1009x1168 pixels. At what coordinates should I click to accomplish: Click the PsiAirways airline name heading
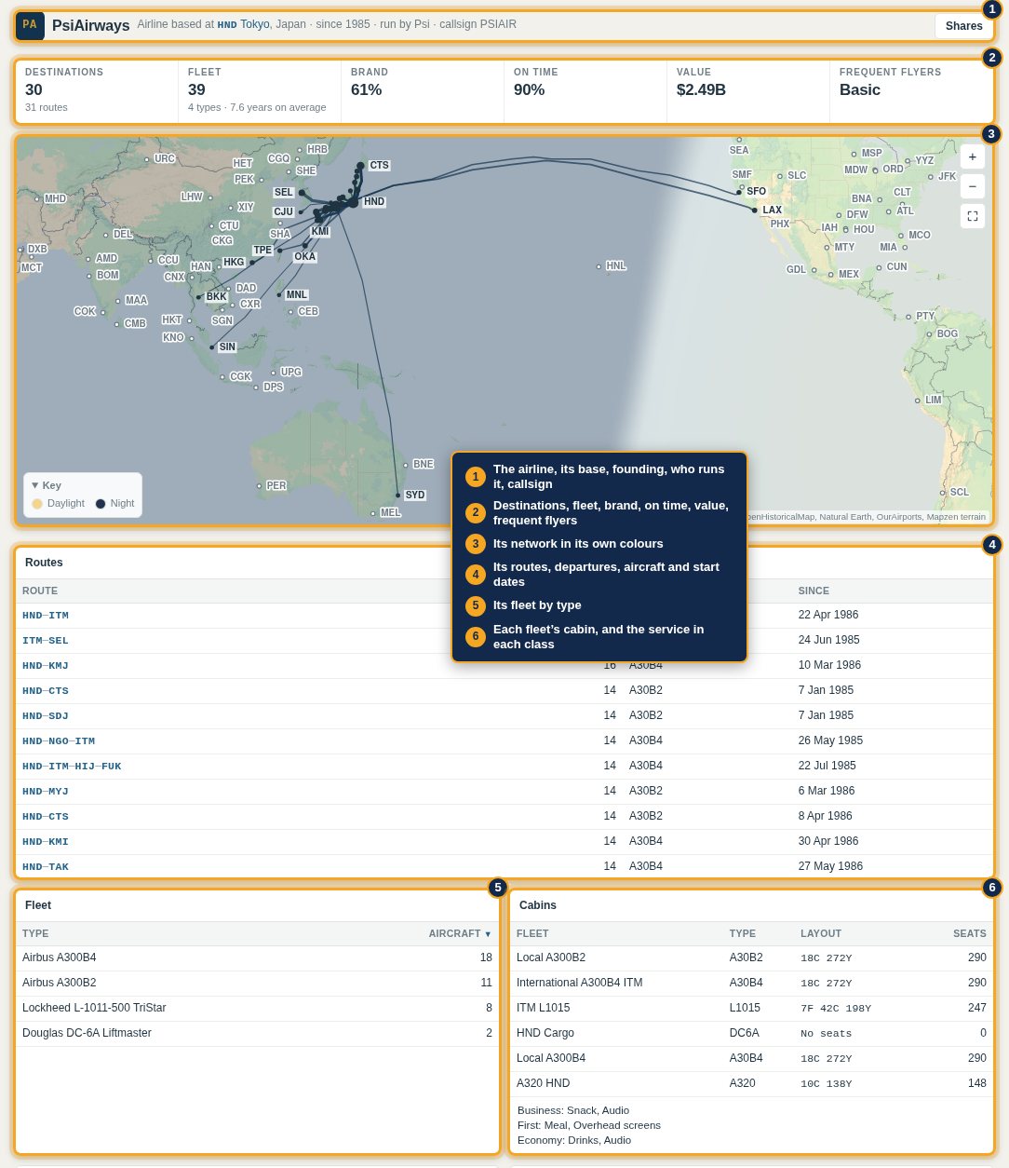point(91,26)
